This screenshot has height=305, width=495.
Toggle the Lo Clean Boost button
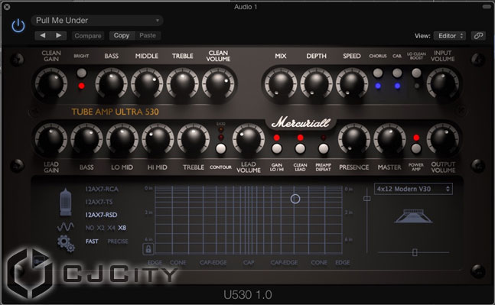point(416,73)
